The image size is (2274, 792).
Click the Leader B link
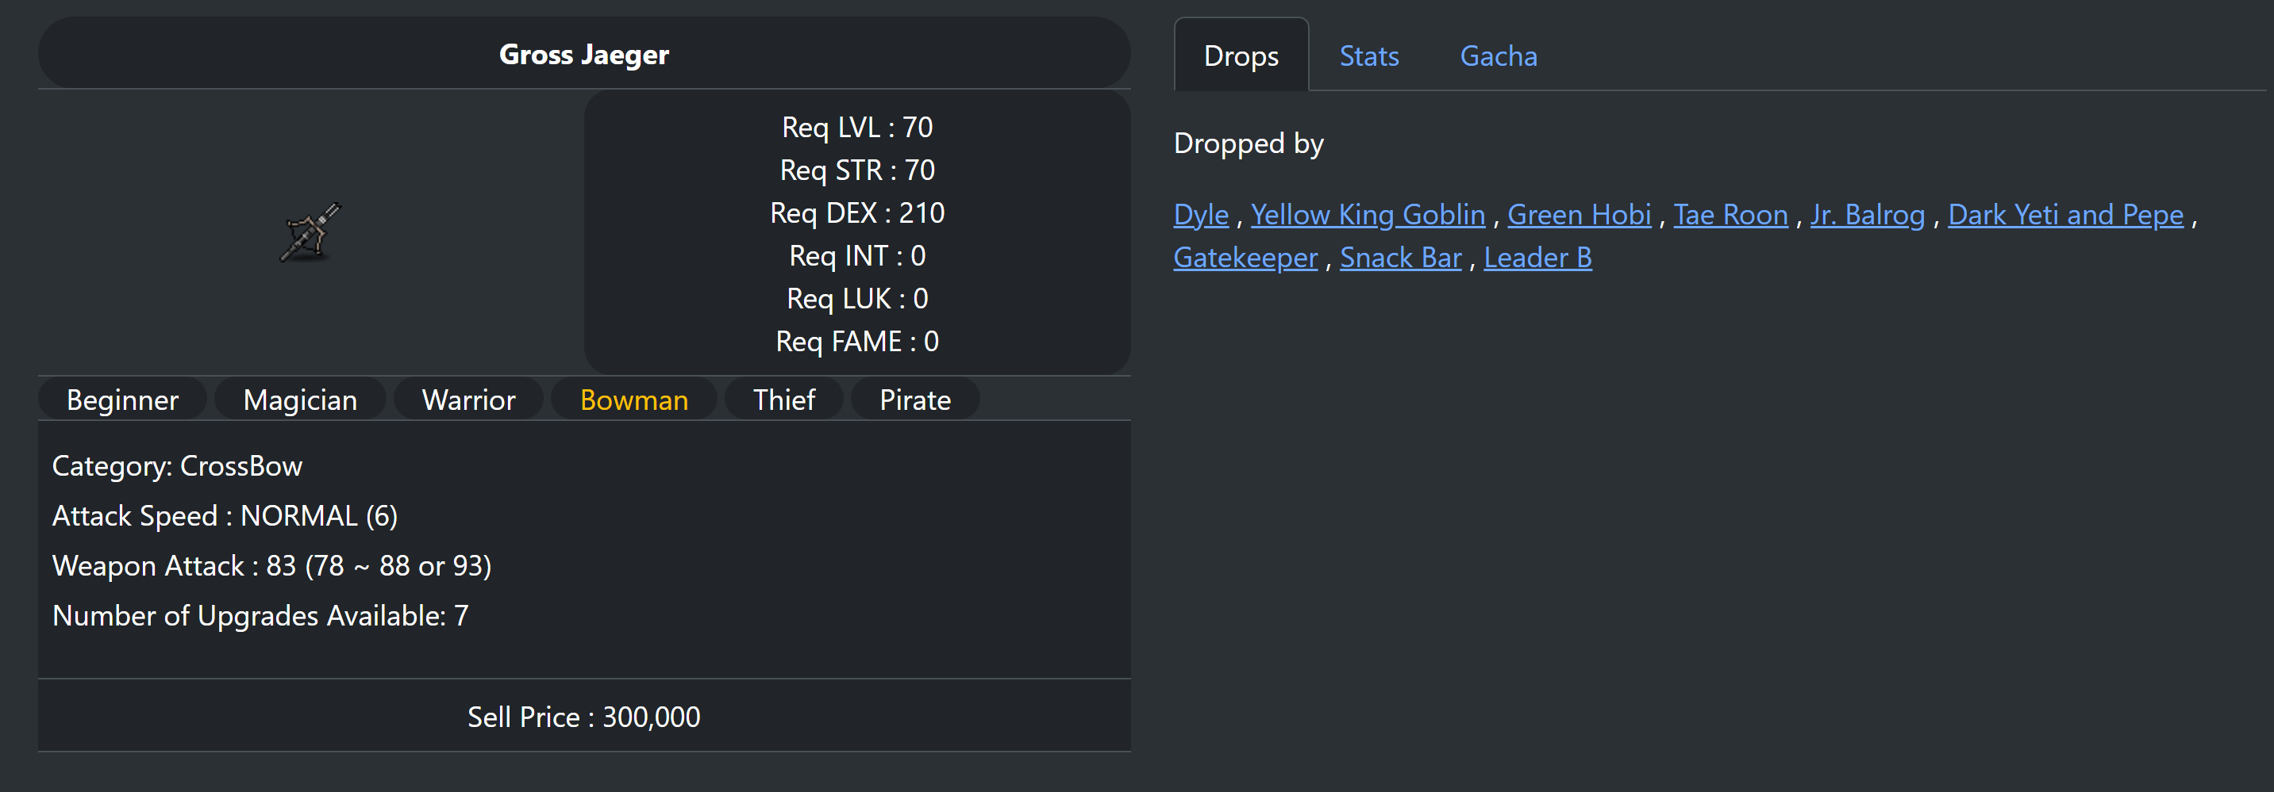coord(1537,258)
